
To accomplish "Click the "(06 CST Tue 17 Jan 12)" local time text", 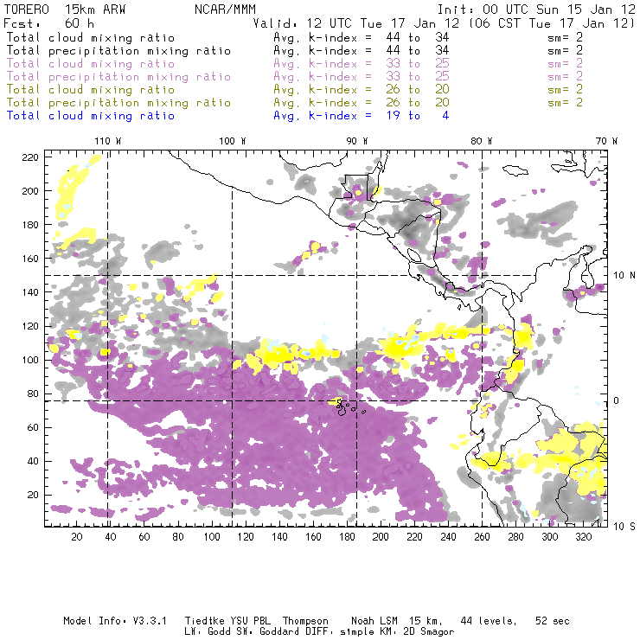I will pyautogui.click(x=552, y=23).
